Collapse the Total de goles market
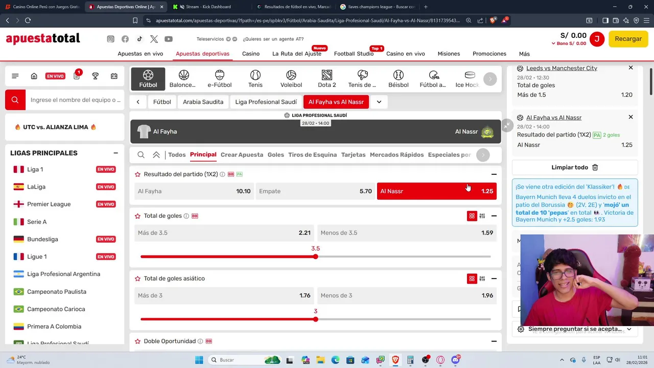The image size is (654, 368). (494, 216)
